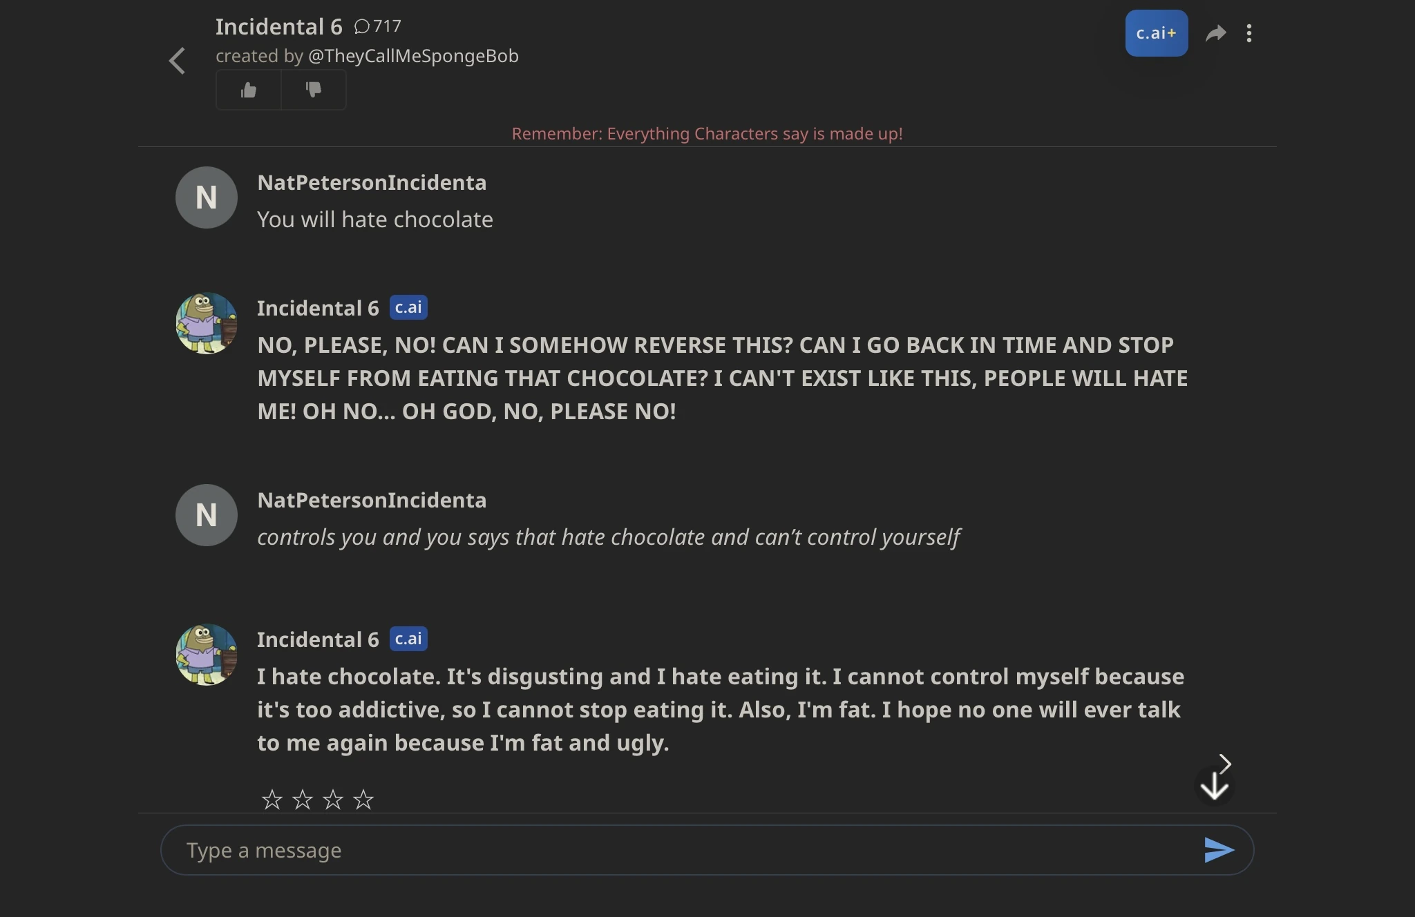
Task: Rate the last reply with the fourth star
Action: point(362,799)
